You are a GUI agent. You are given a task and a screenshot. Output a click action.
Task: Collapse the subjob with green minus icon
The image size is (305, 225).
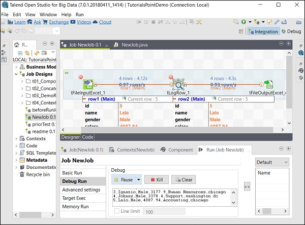pos(67,73)
